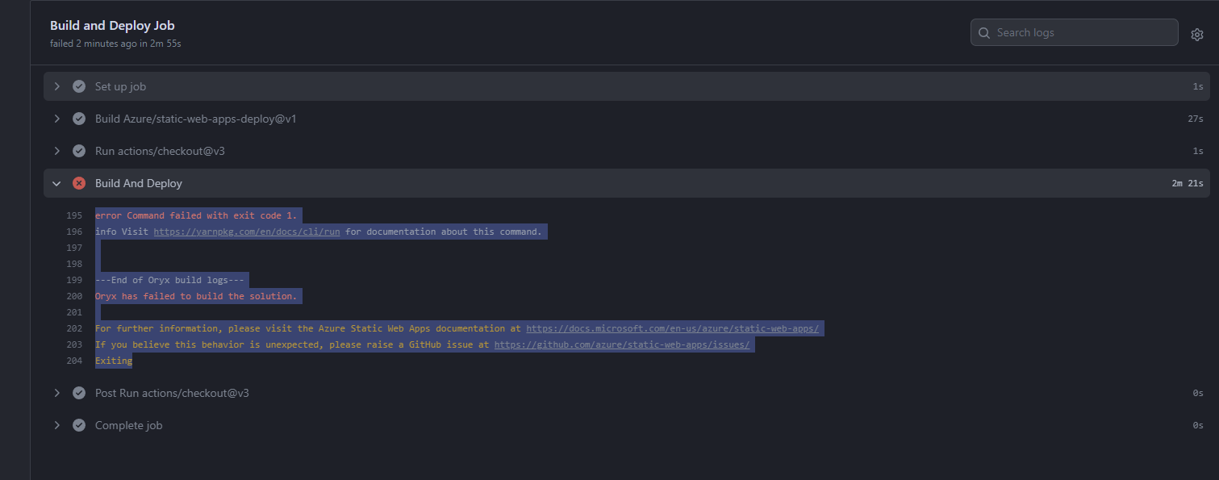Image resolution: width=1219 pixels, height=480 pixels.
Task: Click the red failure icon on Build And Deploy
Action: [x=78, y=182]
